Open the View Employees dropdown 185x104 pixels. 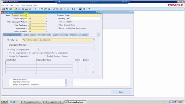coord(46,18)
